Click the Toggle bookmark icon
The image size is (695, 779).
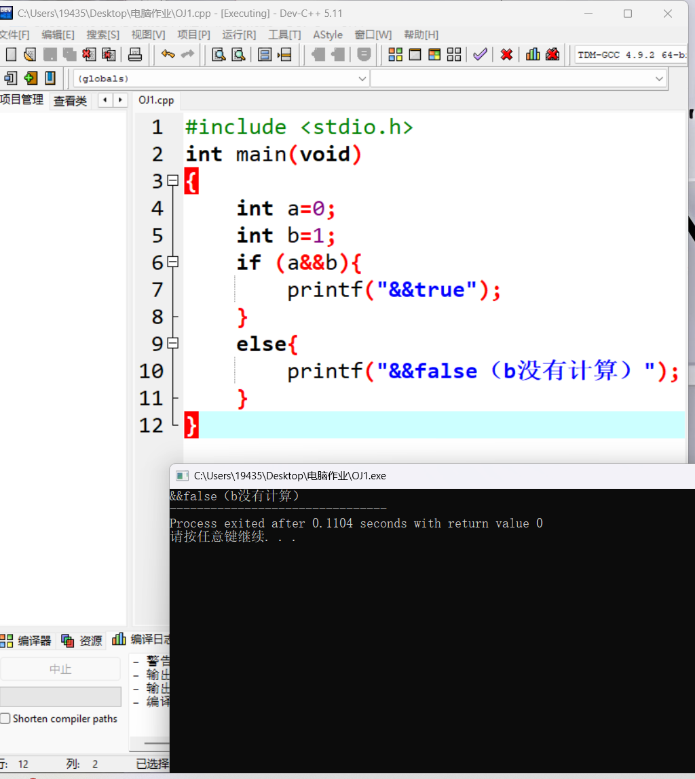(x=31, y=78)
